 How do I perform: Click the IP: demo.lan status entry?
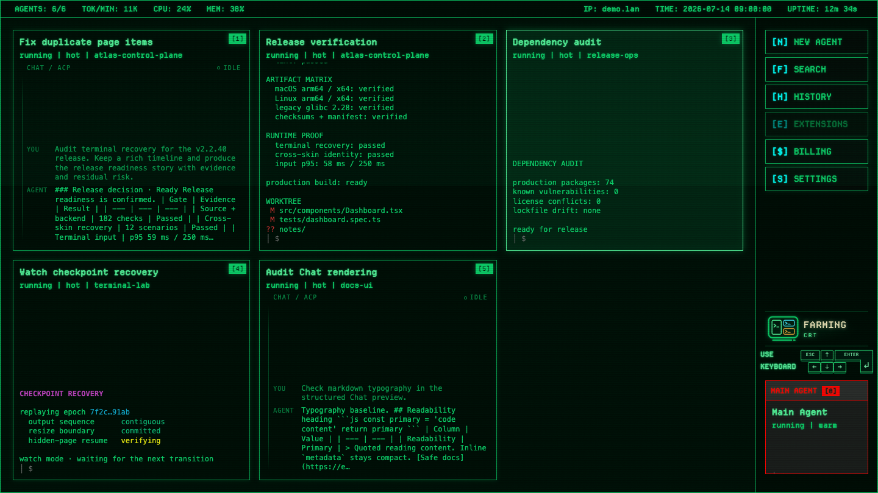(612, 9)
